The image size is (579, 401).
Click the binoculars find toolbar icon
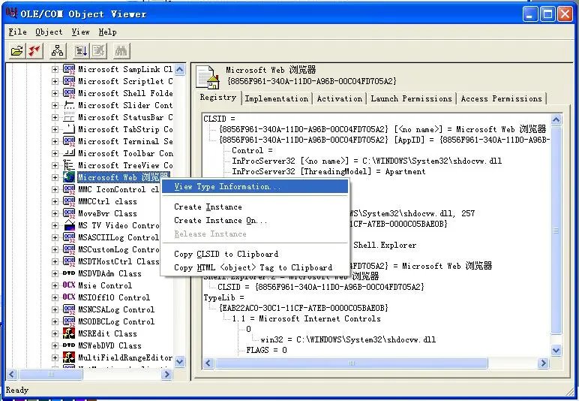[121, 50]
